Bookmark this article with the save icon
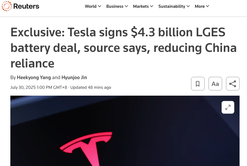The image size is (247, 166). pyautogui.click(x=198, y=84)
